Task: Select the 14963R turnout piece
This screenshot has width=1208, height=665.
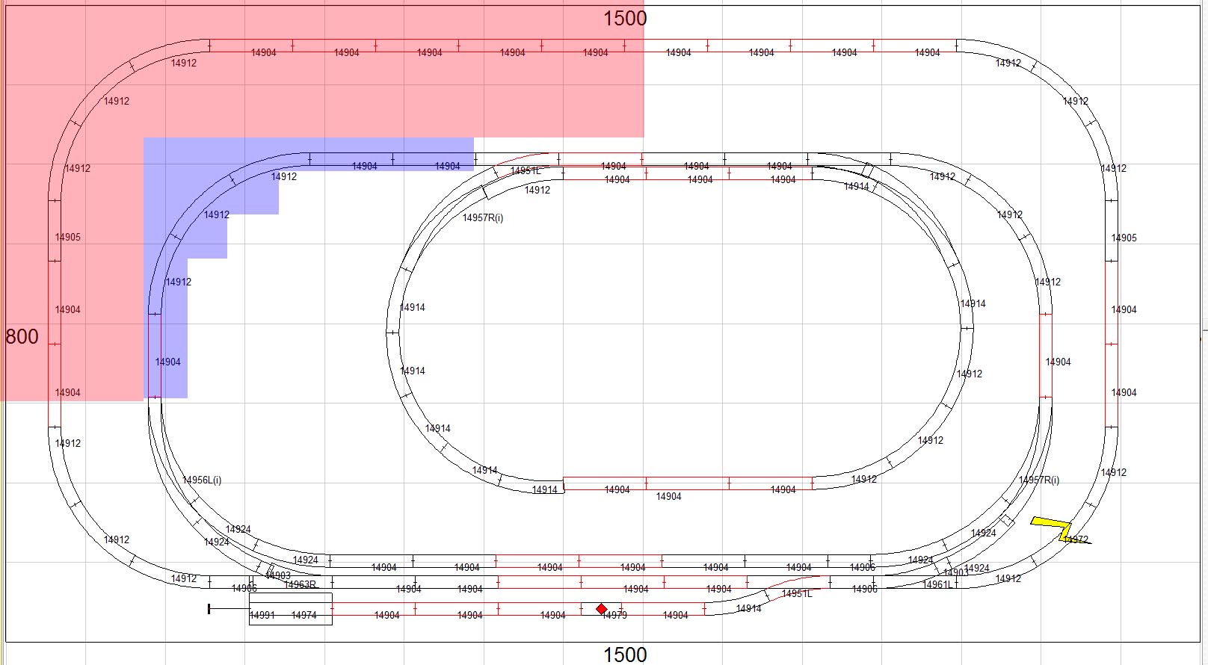Action: pos(300,584)
